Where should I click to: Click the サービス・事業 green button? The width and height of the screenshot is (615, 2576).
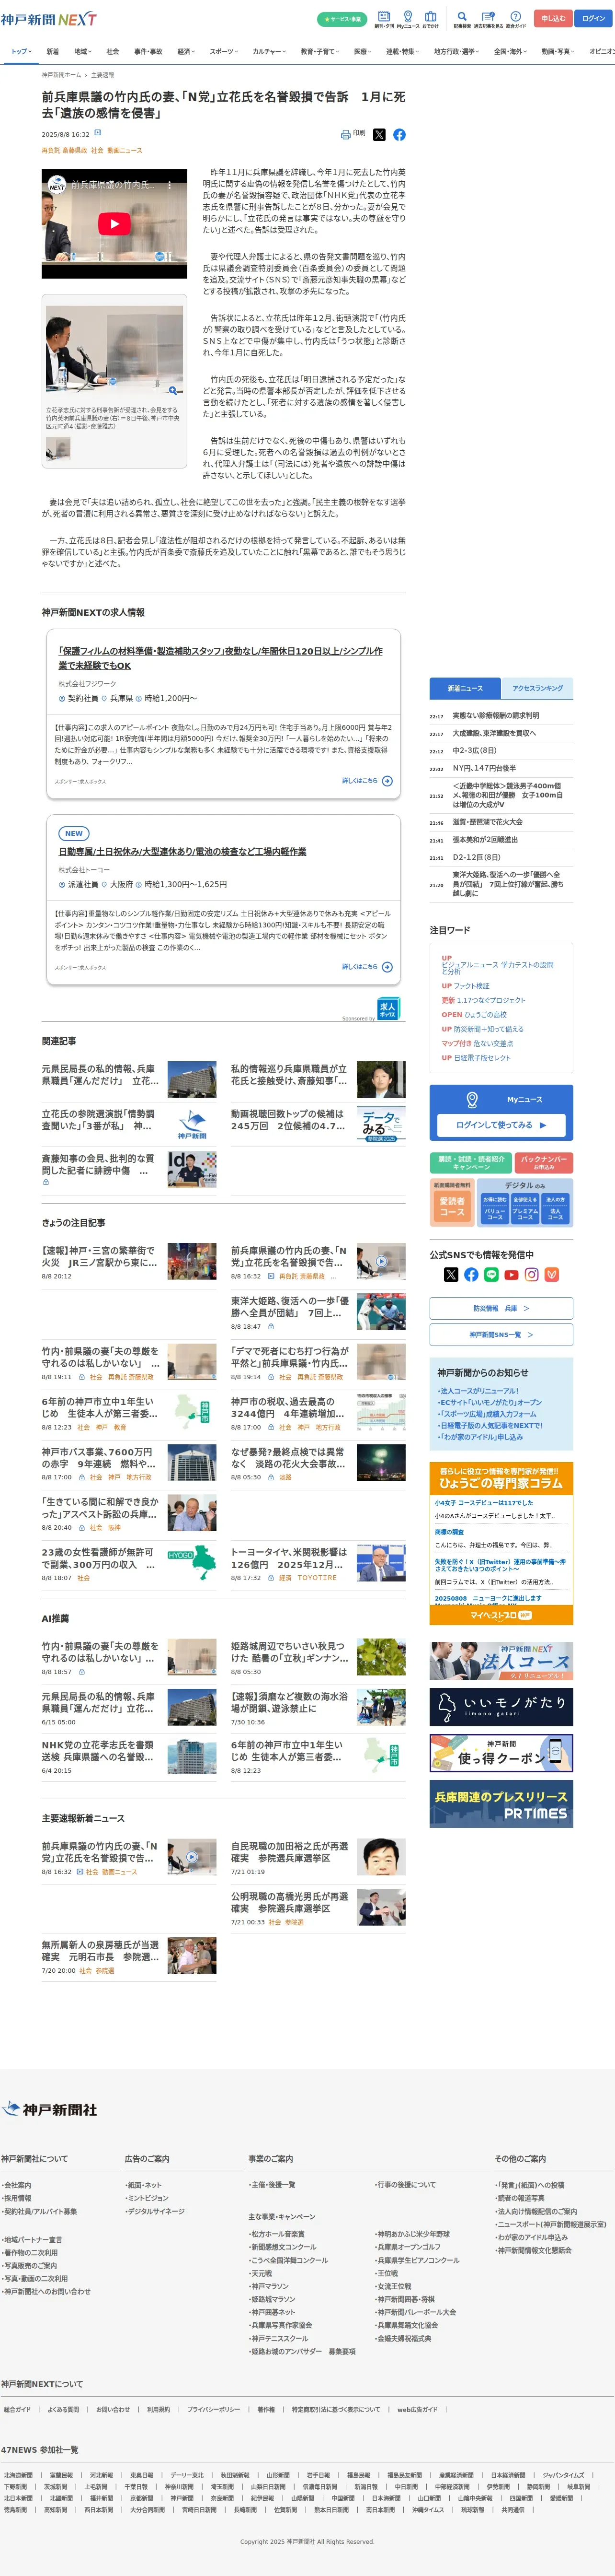pyautogui.click(x=342, y=19)
